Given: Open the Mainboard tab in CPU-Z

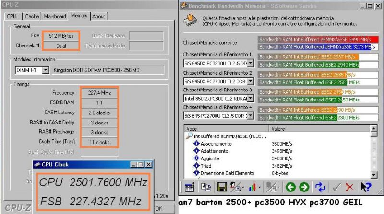Looking at the screenshot, I should pyautogui.click(x=55, y=16).
